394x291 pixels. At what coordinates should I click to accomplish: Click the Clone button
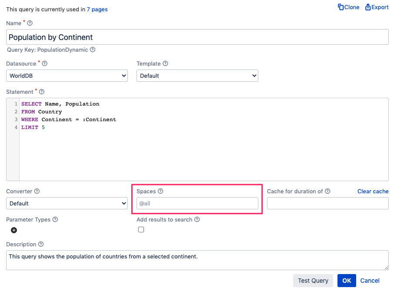click(x=349, y=7)
